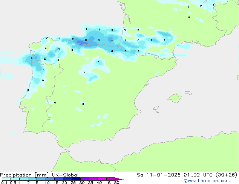
Task: Click the '25' legend scale label
Action: coord(73,182)
